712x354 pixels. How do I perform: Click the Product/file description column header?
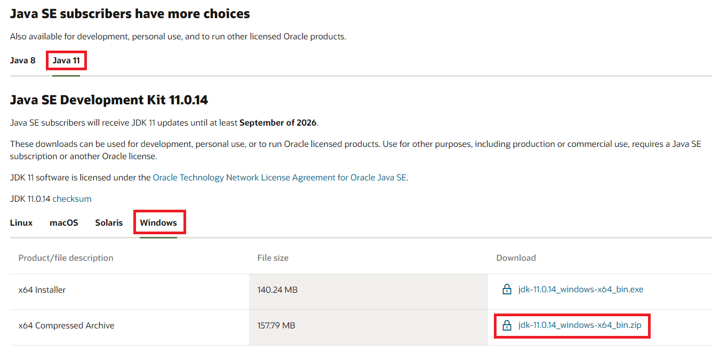66,258
